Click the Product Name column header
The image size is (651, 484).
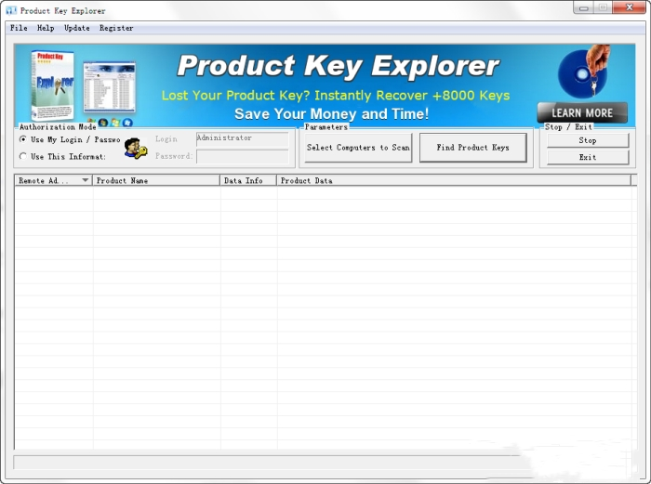156,180
